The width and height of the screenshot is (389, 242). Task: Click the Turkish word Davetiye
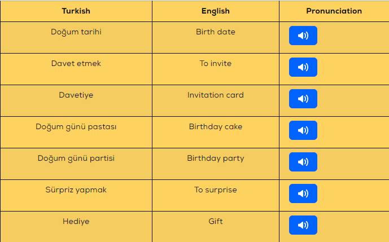76,95
